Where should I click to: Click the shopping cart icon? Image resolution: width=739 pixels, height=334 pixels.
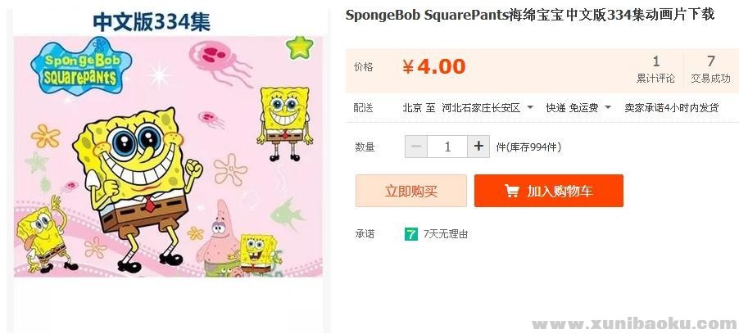(511, 192)
